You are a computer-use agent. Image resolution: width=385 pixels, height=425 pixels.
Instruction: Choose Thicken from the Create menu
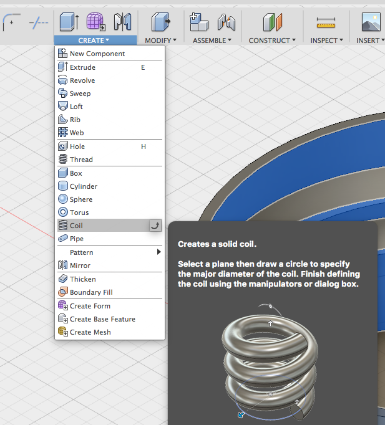110,279
